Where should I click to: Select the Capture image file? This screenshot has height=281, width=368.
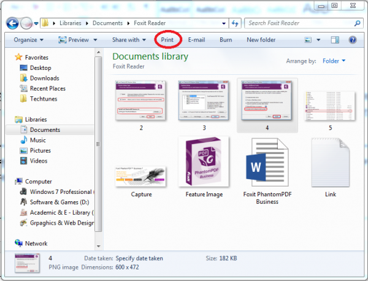(x=141, y=181)
